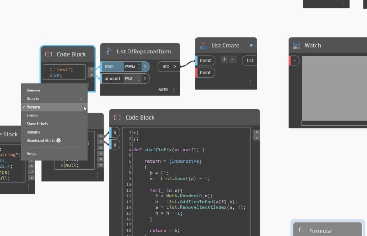Open the three-dot menu on List.Create

tap(250, 83)
